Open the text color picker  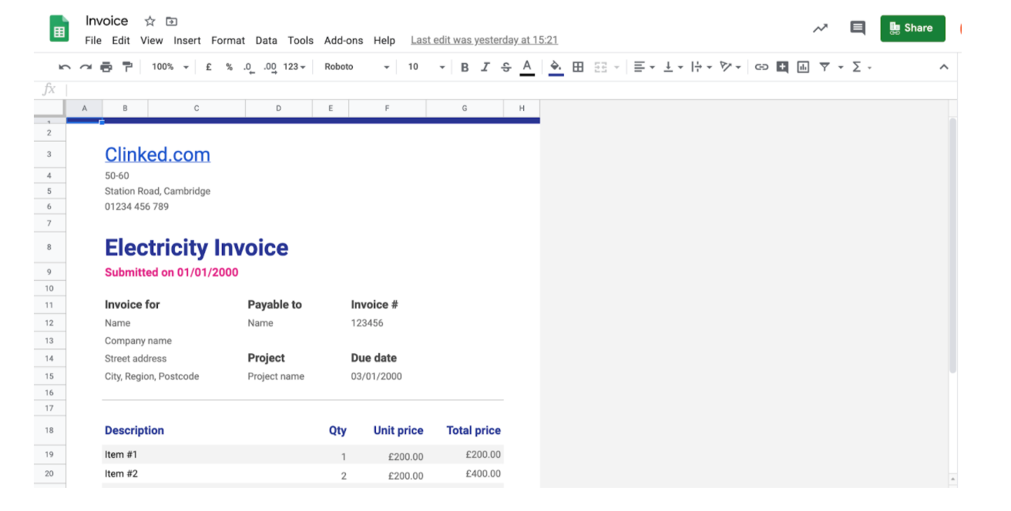(x=527, y=67)
